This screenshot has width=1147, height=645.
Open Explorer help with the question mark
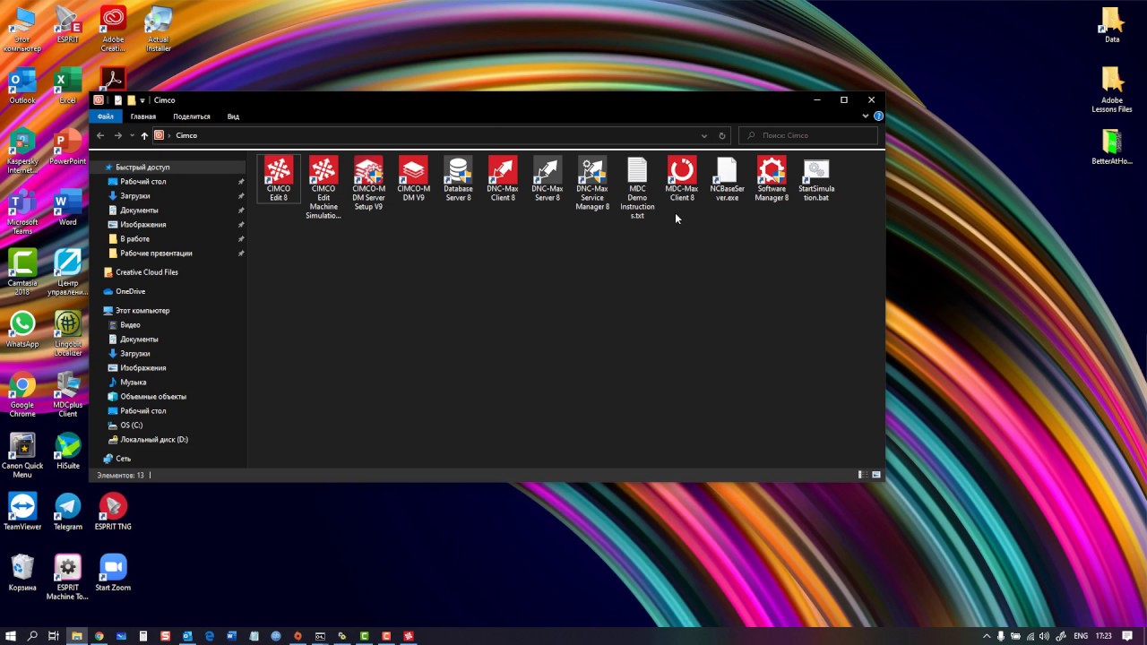pyautogui.click(x=878, y=116)
